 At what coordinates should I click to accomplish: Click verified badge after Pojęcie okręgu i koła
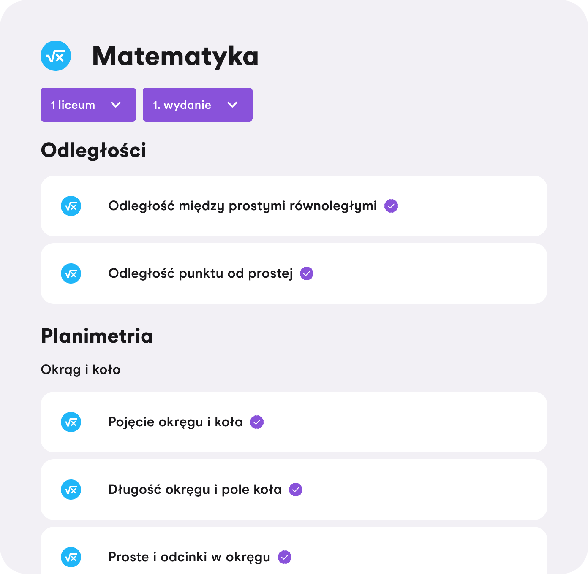pyautogui.click(x=257, y=422)
